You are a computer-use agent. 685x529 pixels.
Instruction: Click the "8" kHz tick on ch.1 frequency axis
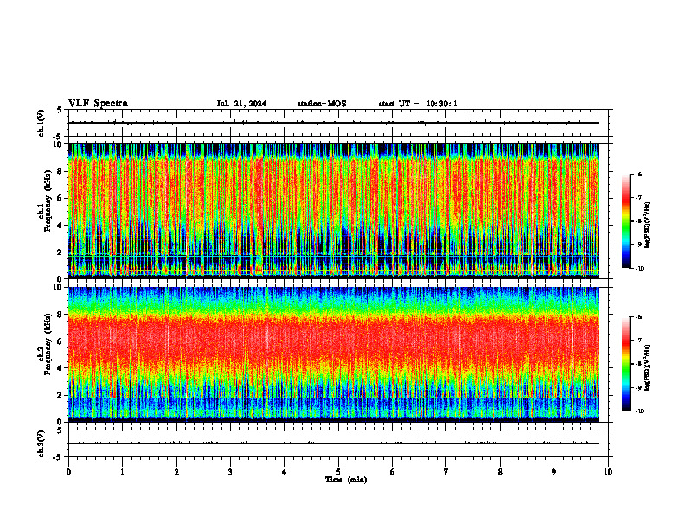61,171
